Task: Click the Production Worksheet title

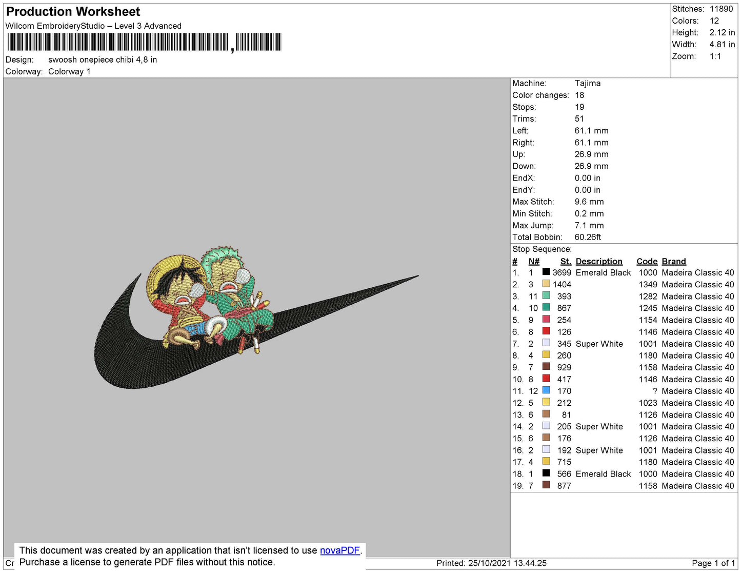Action: 73,12
